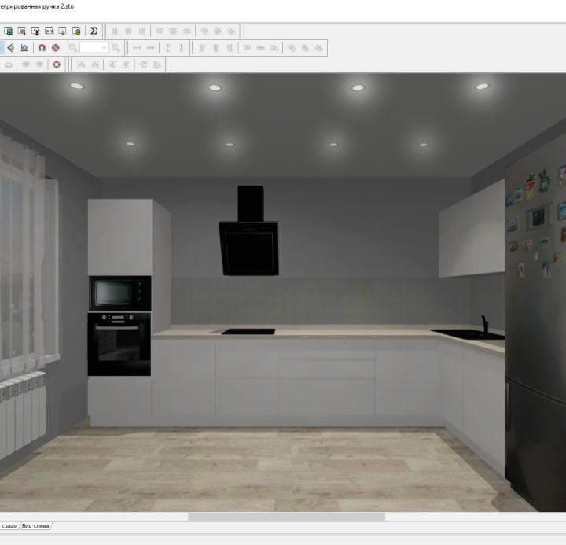Click the first document icon in top toolbar
Image resolution: width=566 pixels, height=545 pixels.
pos(9,31)
